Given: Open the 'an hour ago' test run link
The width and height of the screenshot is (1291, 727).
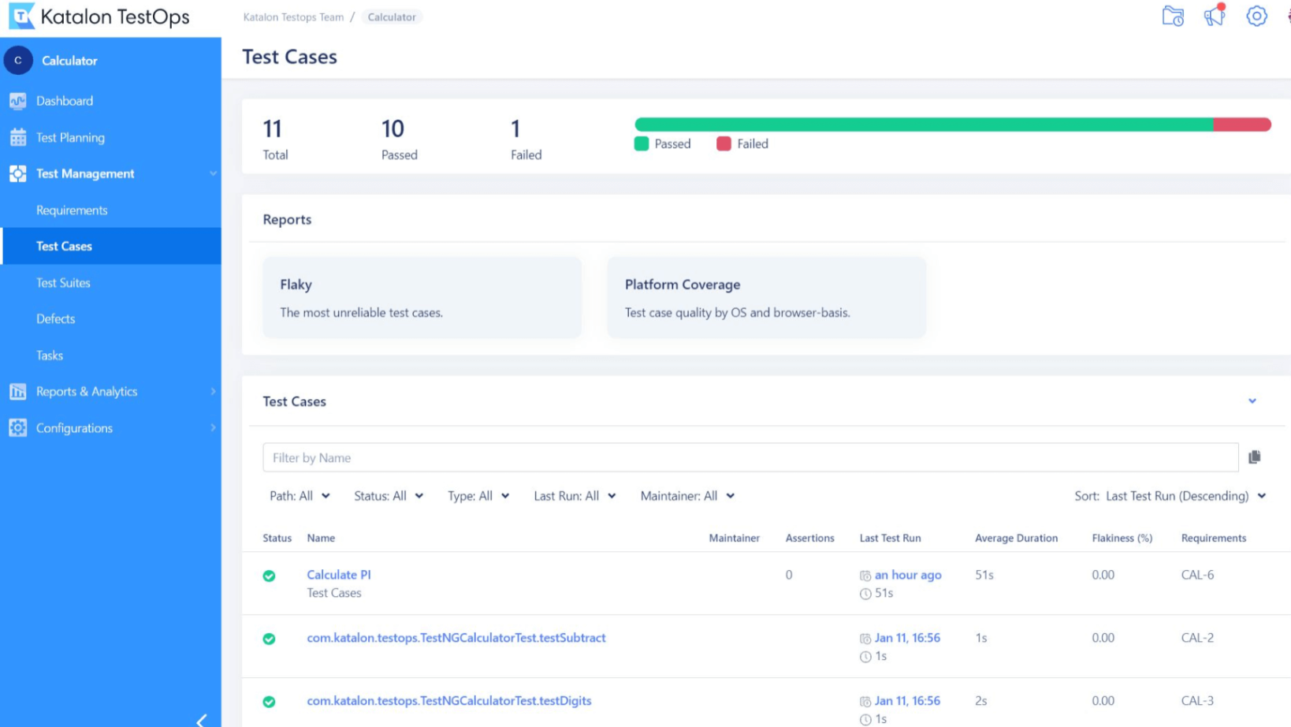Looking at the screenshot, I should pyautogui.click(x=908, y=575).
